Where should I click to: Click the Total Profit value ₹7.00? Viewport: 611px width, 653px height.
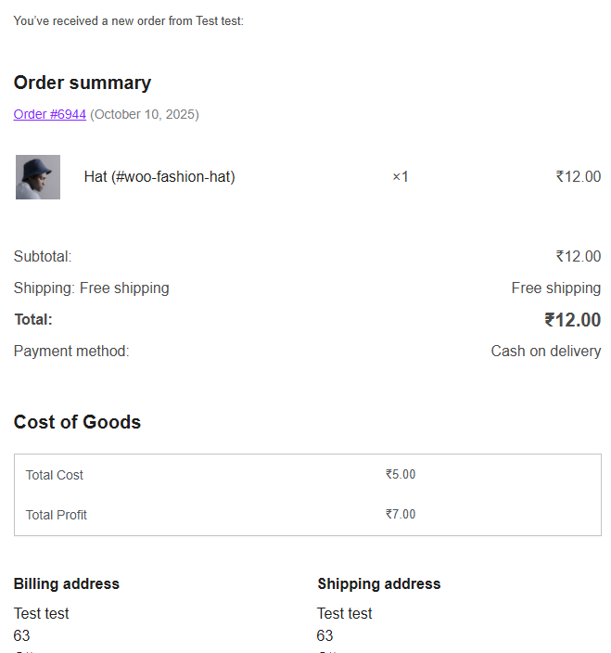pos(401,515)
